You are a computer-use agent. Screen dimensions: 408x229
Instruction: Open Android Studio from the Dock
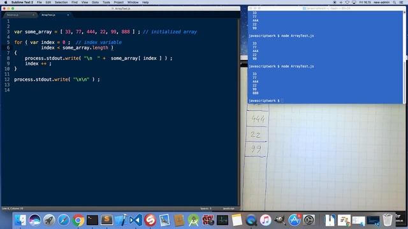point(193,220)
